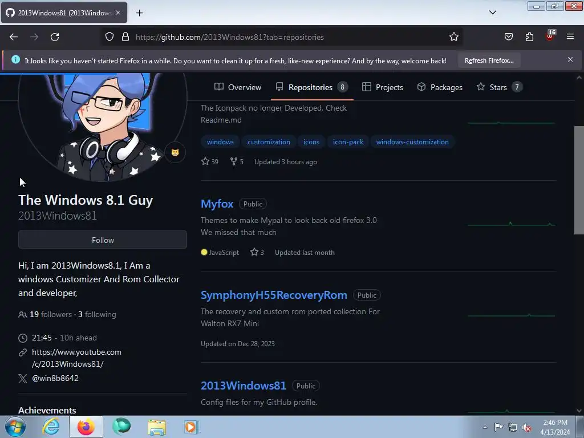Open the network tray icon
584x438 pixels.
[x=513, y=427]
